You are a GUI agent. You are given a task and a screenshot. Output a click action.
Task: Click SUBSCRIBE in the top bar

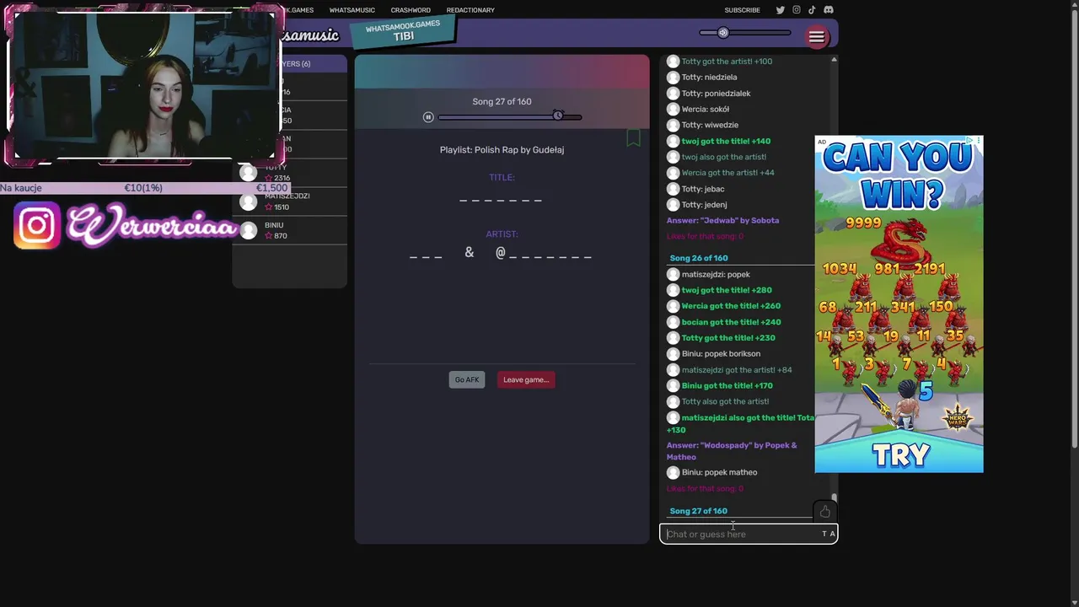point(743,10)
